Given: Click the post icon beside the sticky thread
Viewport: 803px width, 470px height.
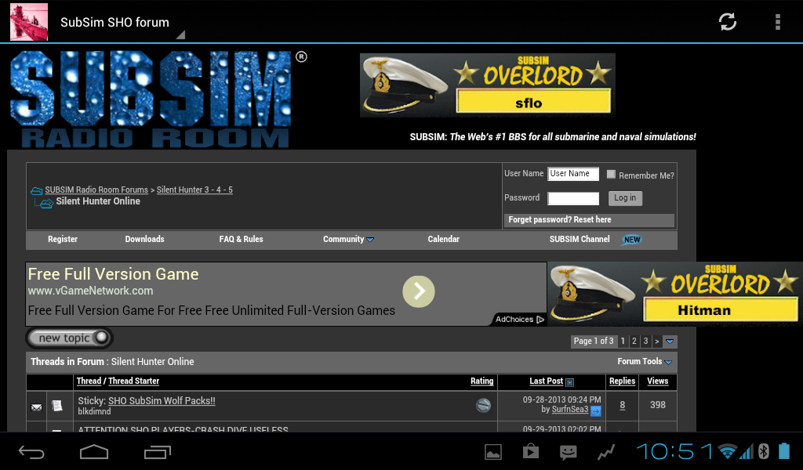Looking at the screenshot, I should click(x=56, y=406).
